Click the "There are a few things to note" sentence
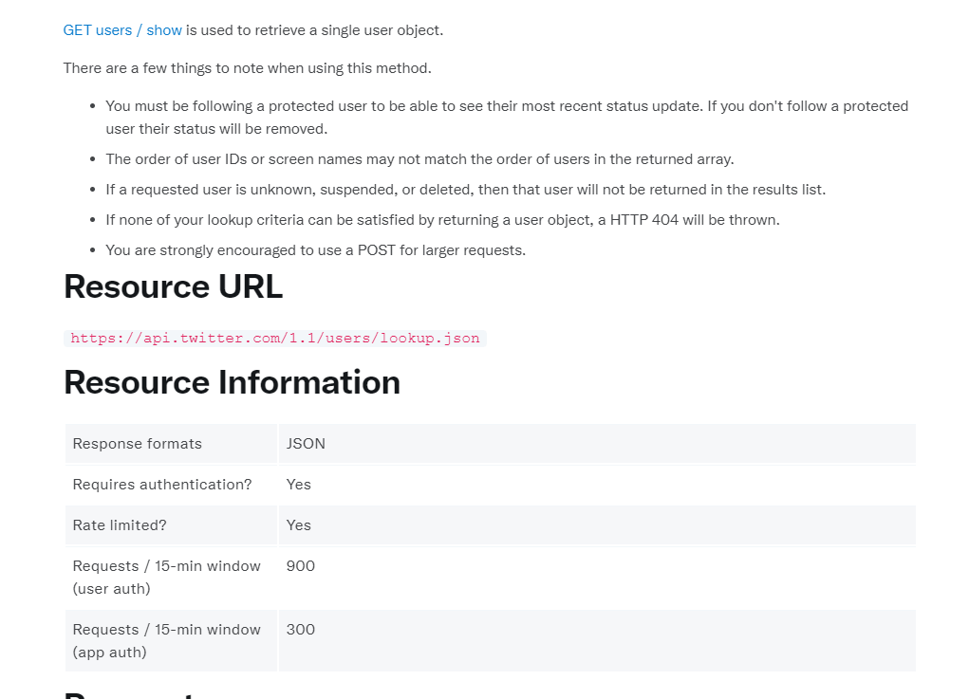 point(247,68)
